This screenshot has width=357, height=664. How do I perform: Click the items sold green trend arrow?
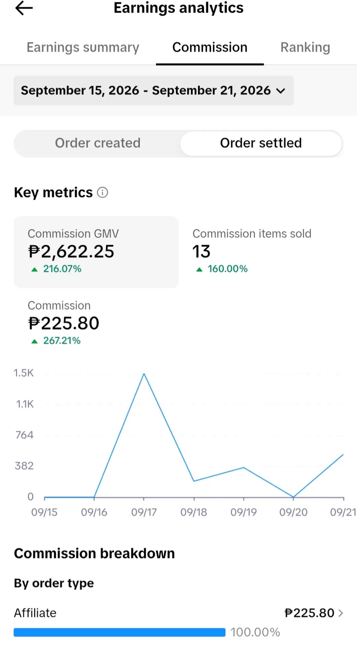[x=199, y=270]
